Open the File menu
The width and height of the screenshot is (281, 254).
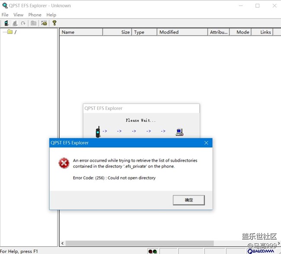click(5, 15)
